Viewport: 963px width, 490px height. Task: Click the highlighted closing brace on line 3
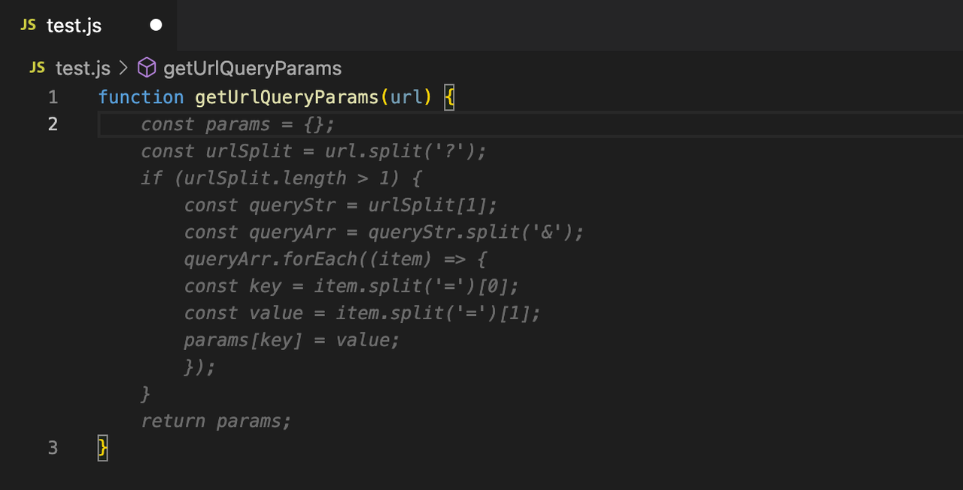103,449
